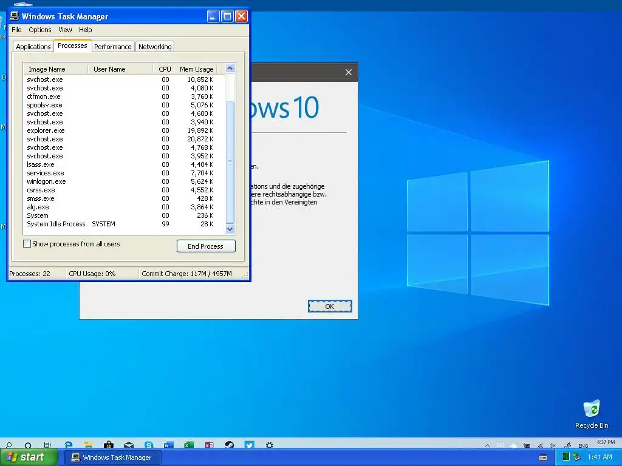Switch to the Performance tab
The height and width of the screenshot is (466, 622).
[112, 47]
